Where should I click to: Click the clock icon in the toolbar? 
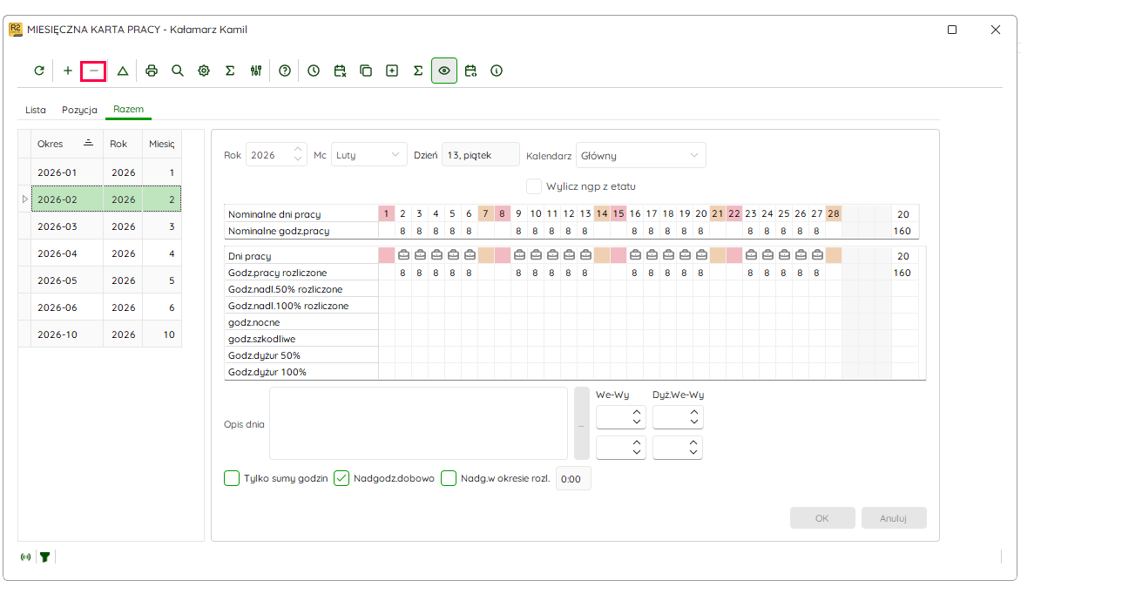(x=314, y=71)
